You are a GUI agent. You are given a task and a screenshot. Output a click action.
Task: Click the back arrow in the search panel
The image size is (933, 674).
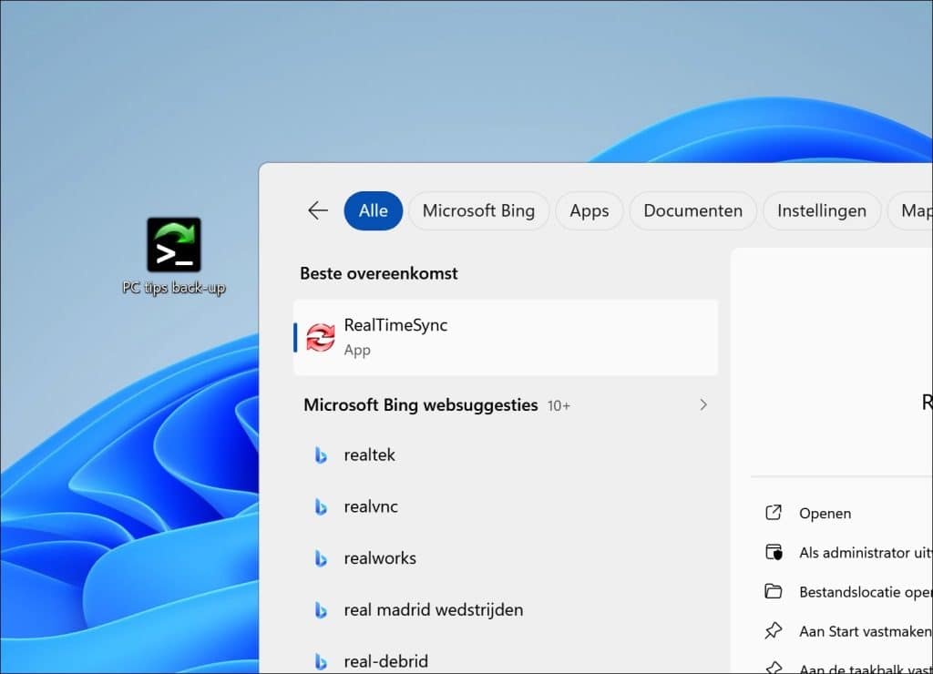(318, 210)
